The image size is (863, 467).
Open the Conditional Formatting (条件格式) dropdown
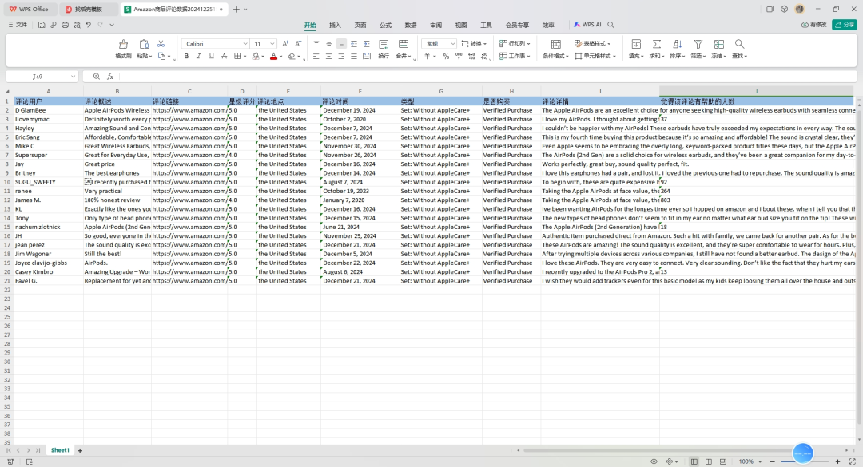pyautogui.click(x=555, y=57)
